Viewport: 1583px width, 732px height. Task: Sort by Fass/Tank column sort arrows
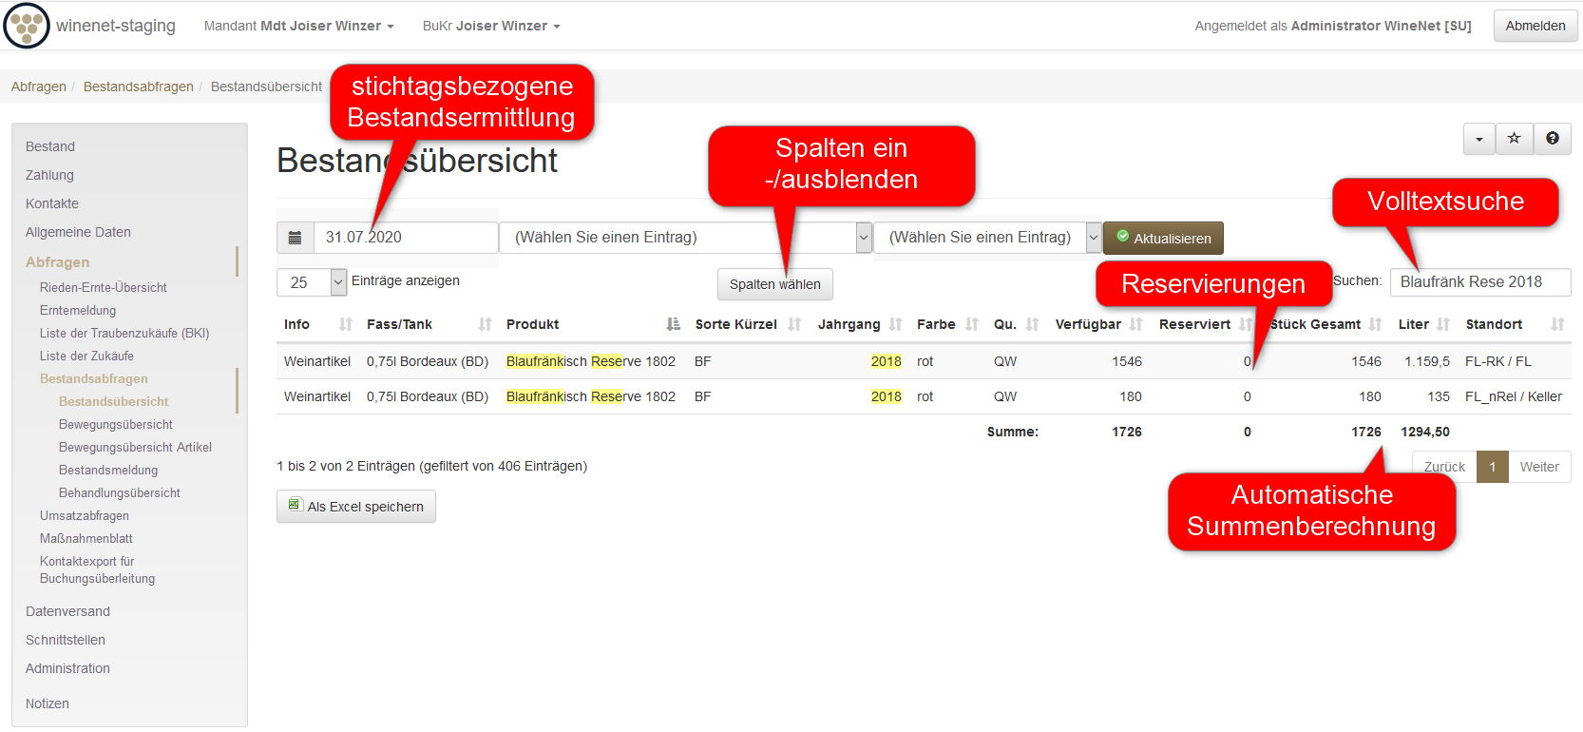click(x=485, y=324)
